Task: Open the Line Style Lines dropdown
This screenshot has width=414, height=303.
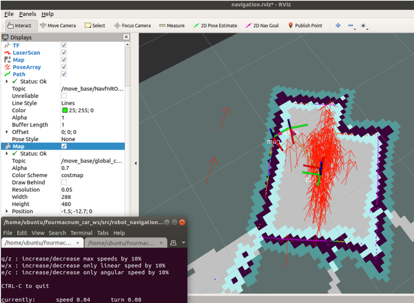Action: pos(92,103)
